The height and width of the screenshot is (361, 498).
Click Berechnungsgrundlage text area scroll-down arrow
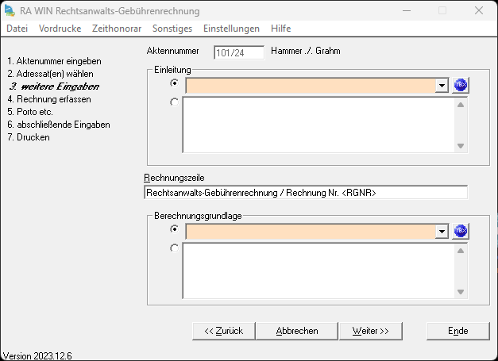tap(461, 292)
